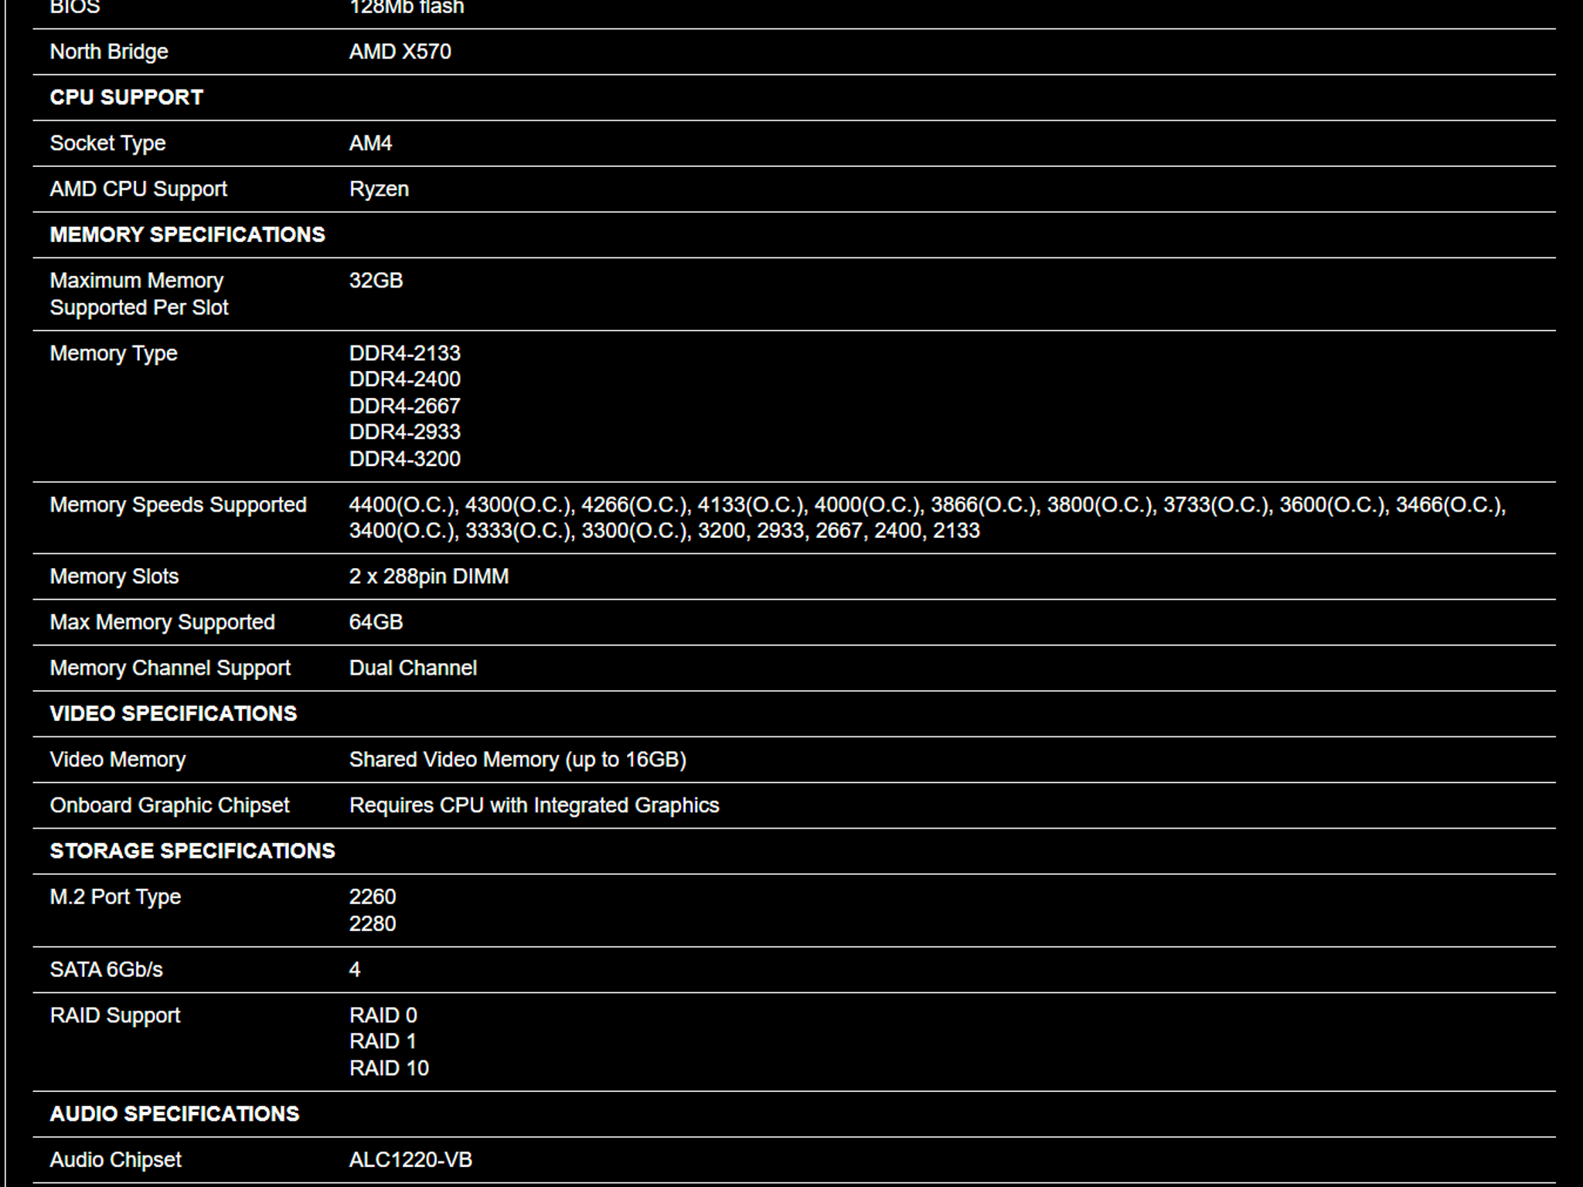Select the STORAGE SPECIFICATIONS heading
1583x1187 pixels.
pyautogui.click(x=193, y=852)
